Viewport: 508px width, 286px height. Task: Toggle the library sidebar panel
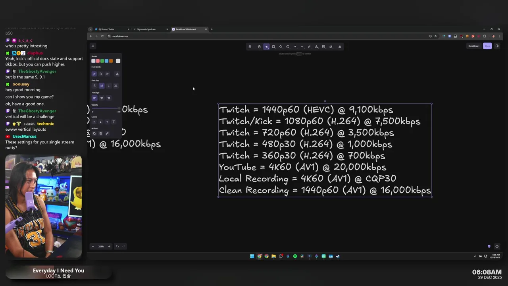click(x=497, y=46)
